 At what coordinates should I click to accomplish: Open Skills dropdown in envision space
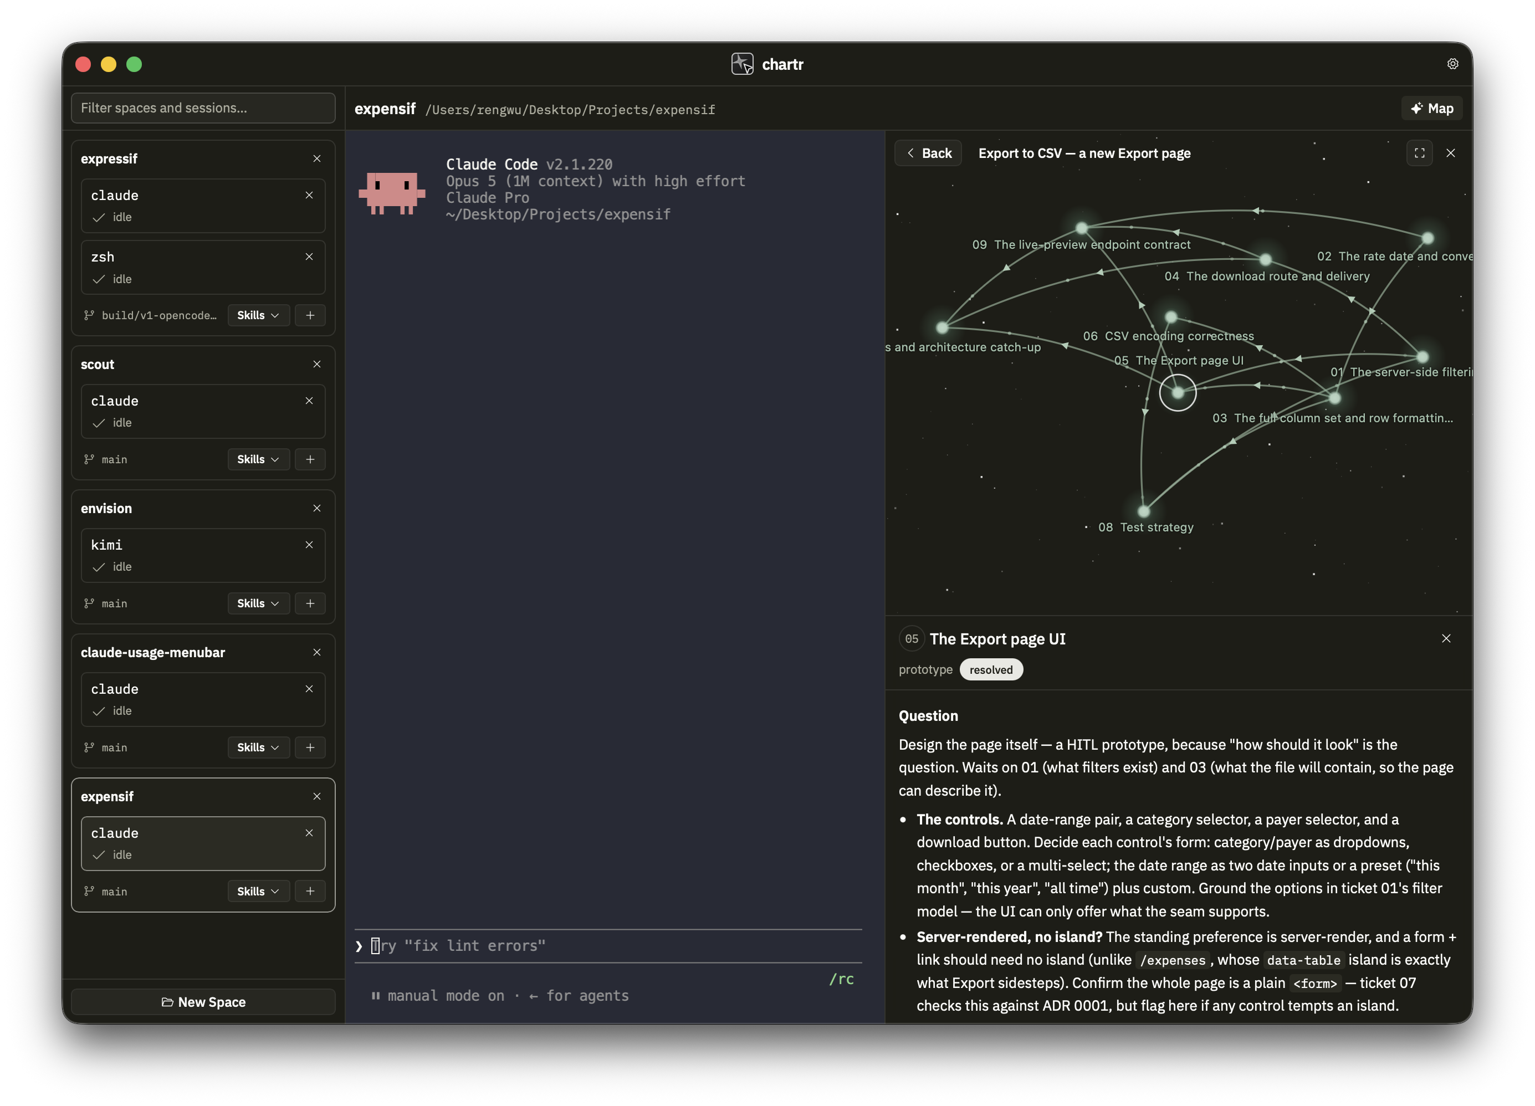[x=258, y=604]
